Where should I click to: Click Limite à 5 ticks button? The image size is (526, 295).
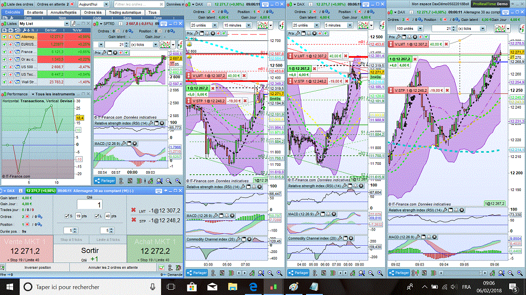pos(108,240)
